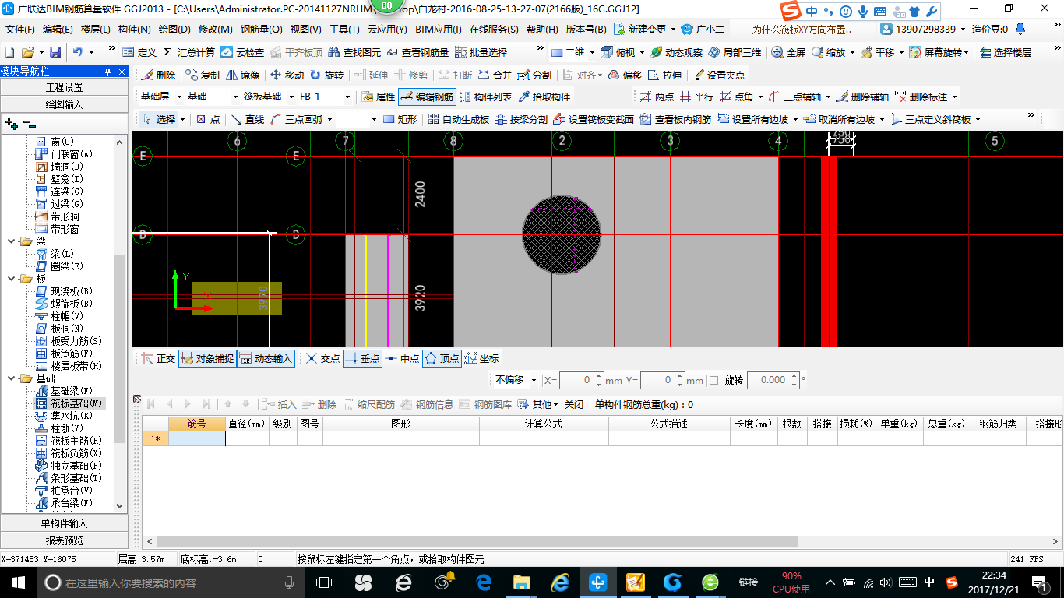Click the 查找图元 find element tool

(354, 52)
